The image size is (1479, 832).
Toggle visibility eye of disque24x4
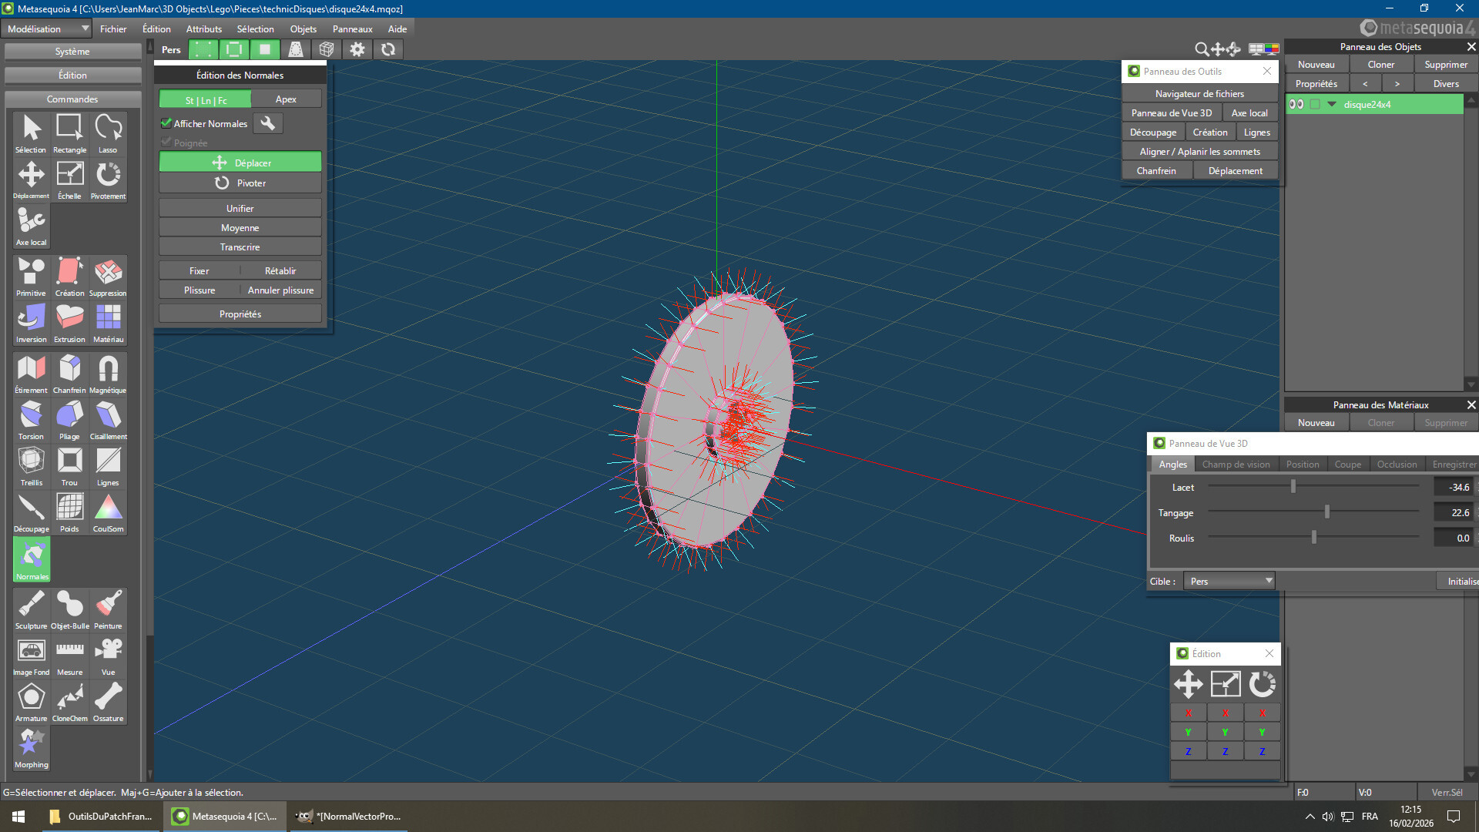point(1296,104)
